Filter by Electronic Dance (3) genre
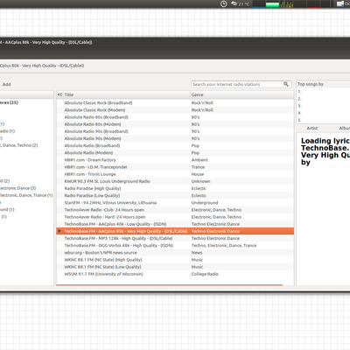 (18, 188)
